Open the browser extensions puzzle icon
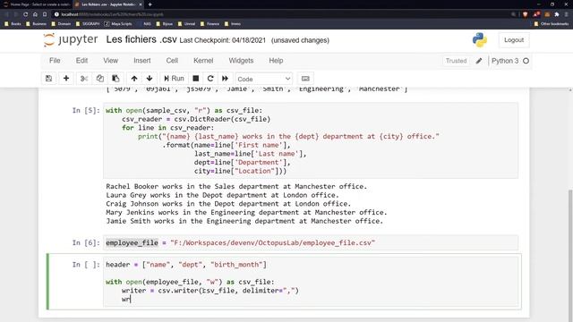This screenshot has height=322, width=573. (557, 14)
